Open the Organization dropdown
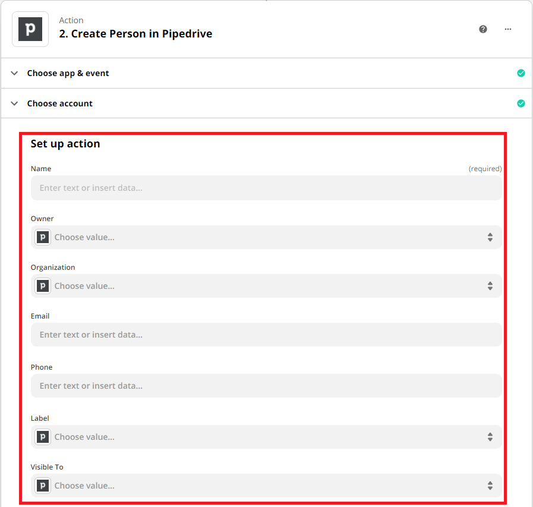This screenshot has width=533, height=507. [x=266, y=286]
